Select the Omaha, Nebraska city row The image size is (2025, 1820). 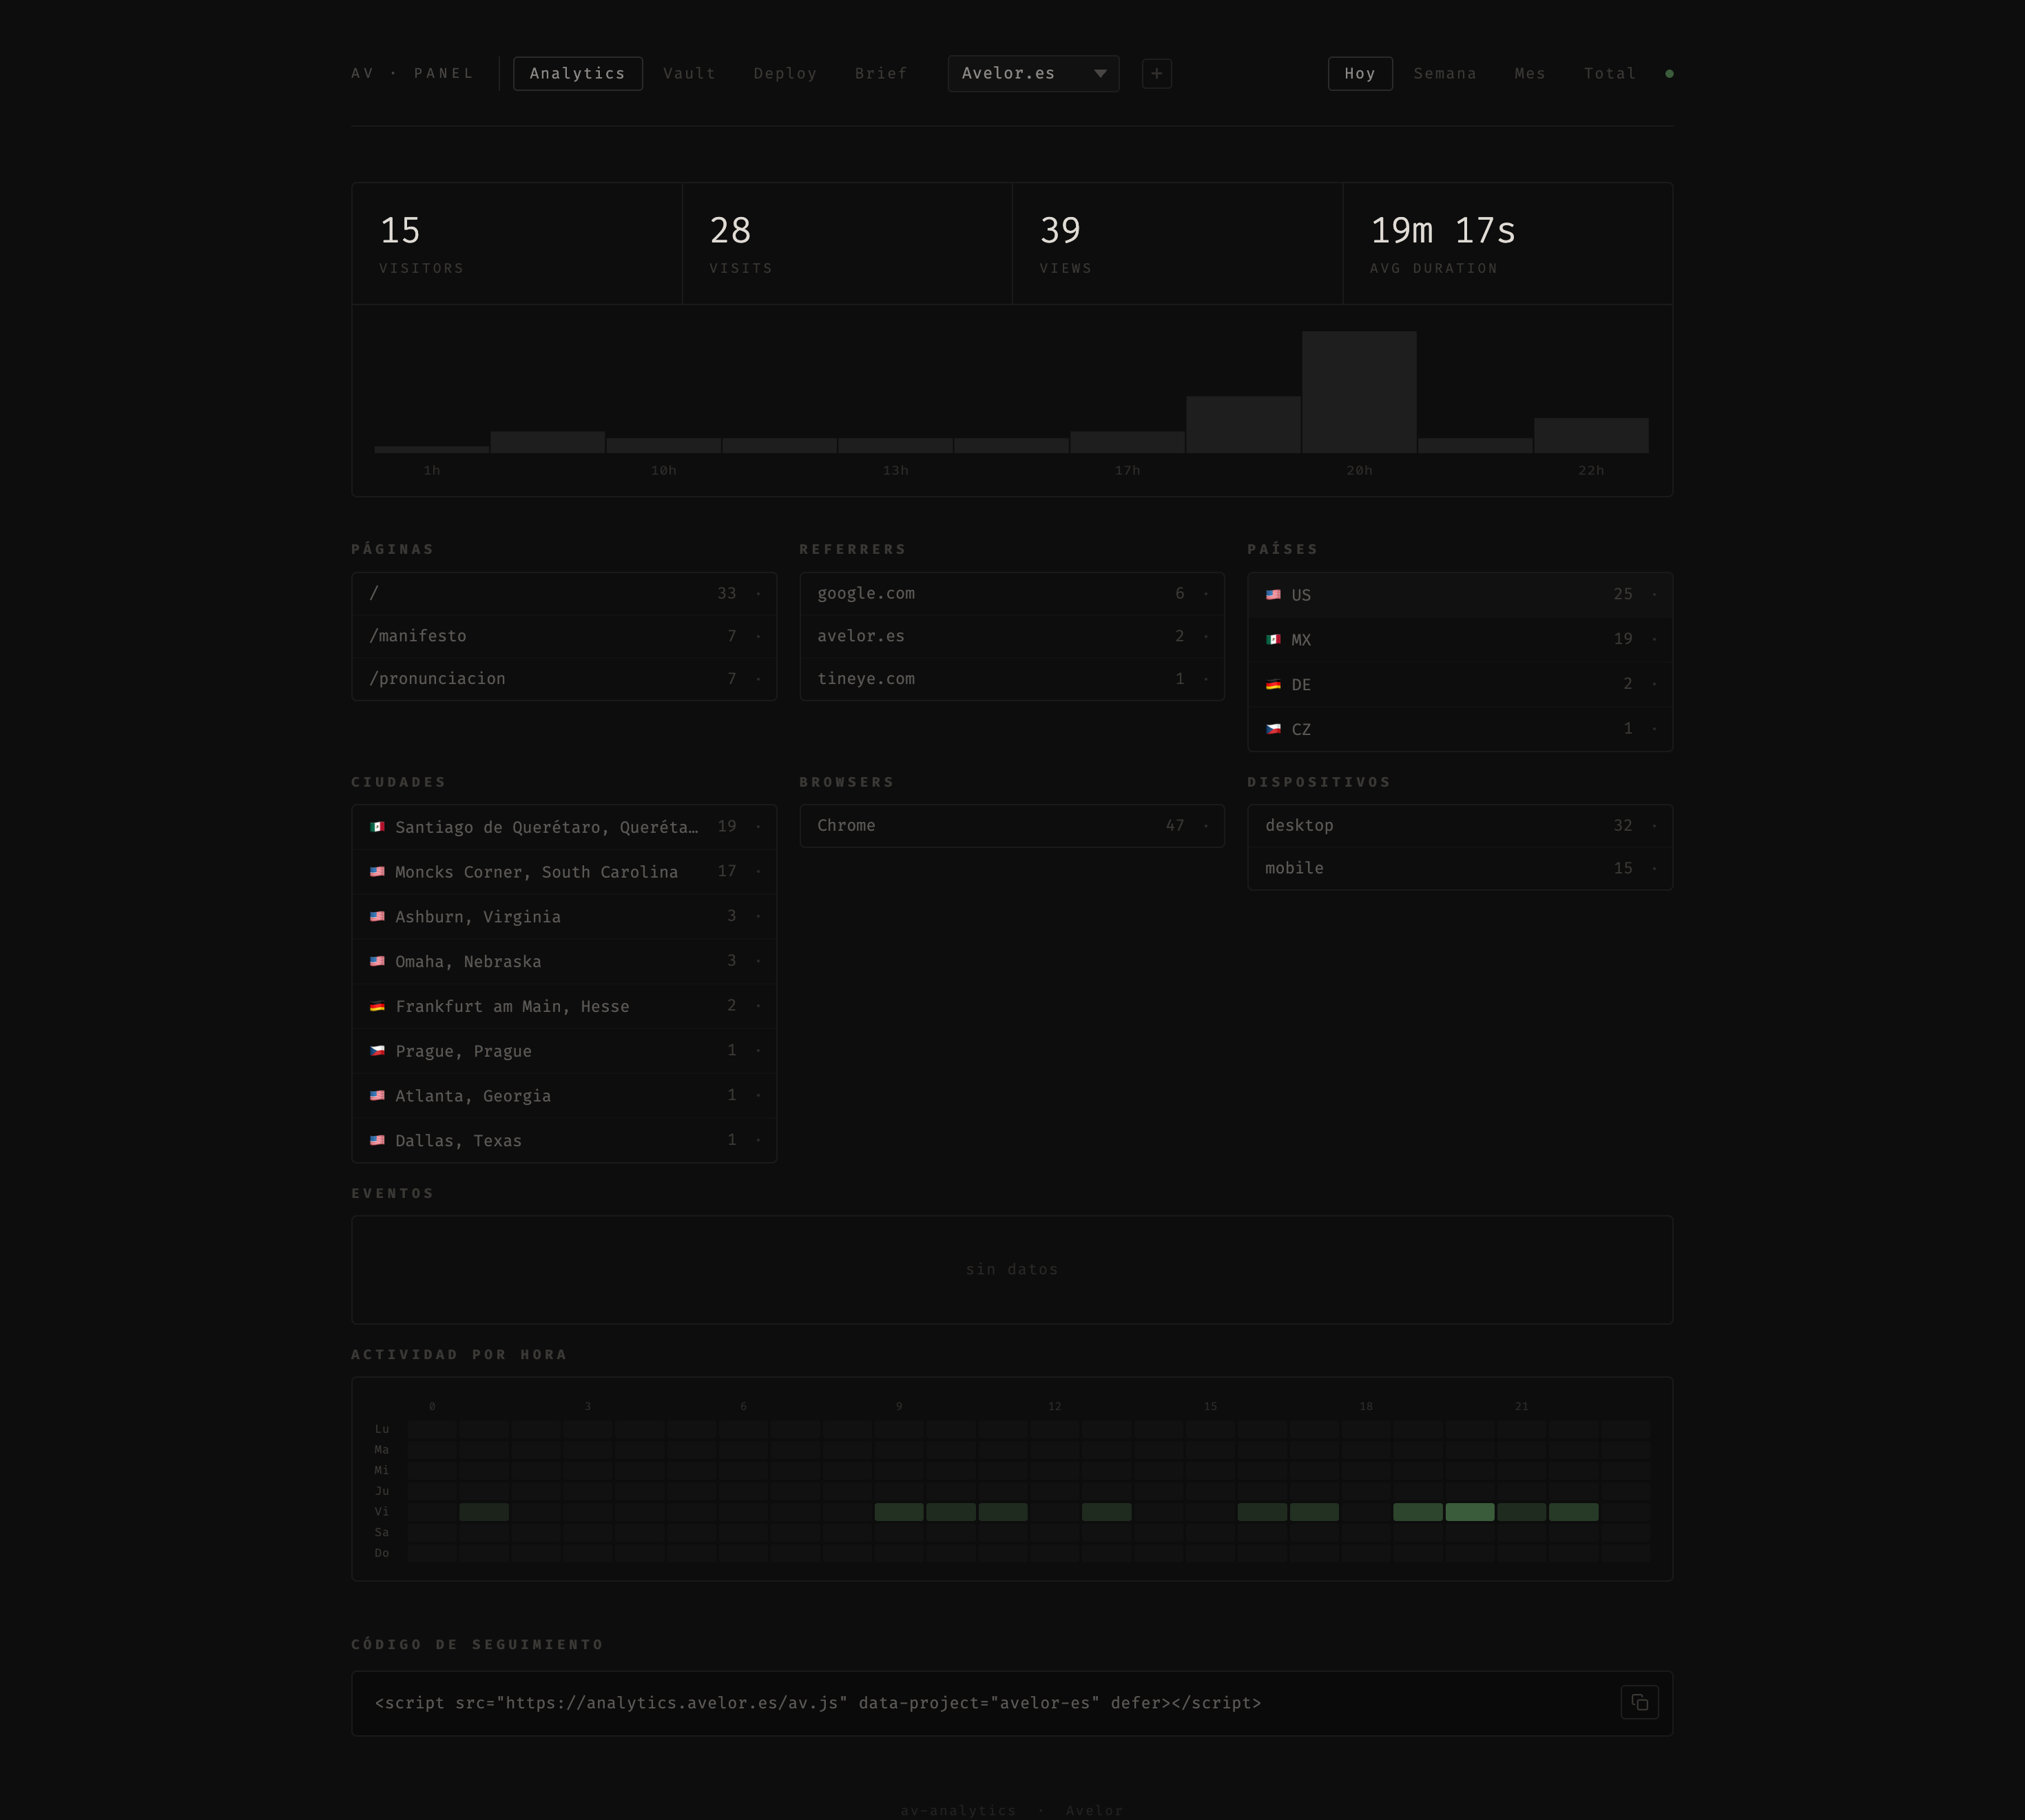click(564, 961)
